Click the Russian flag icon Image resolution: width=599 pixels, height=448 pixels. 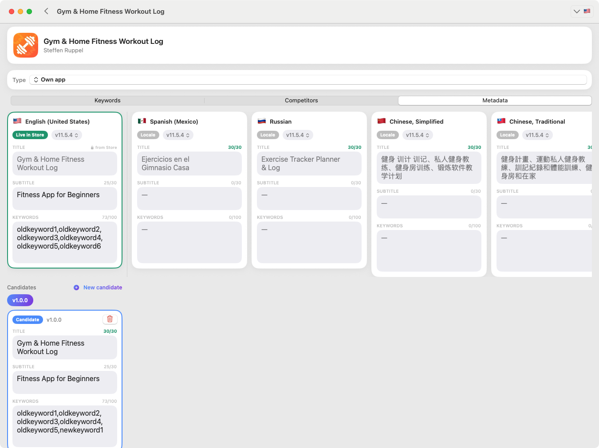(262, 121)
